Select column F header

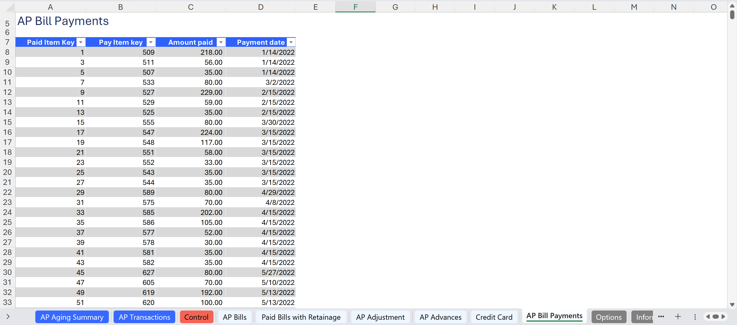coord(355,7)
